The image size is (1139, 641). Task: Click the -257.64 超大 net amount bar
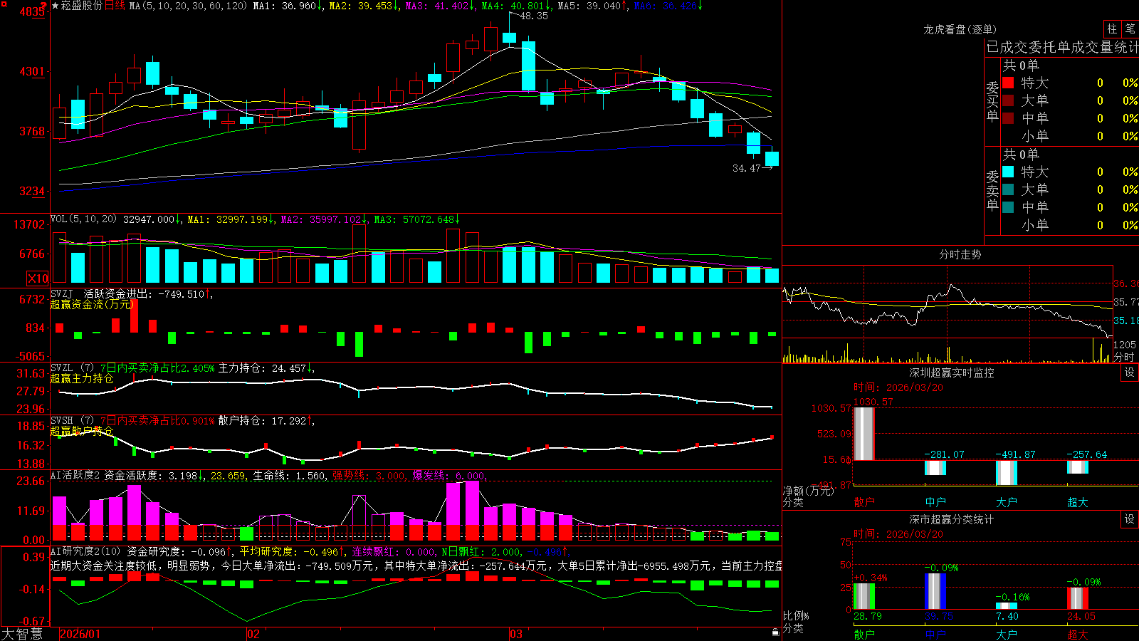click(1077, 467)
